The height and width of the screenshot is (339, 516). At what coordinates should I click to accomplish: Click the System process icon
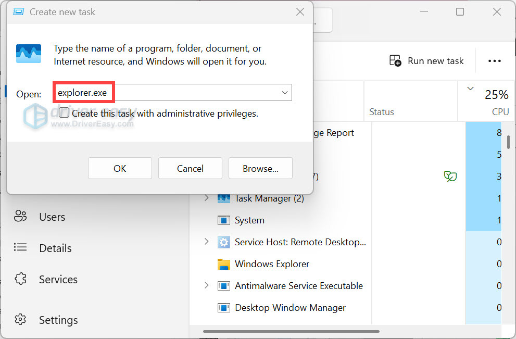(224, 220)
